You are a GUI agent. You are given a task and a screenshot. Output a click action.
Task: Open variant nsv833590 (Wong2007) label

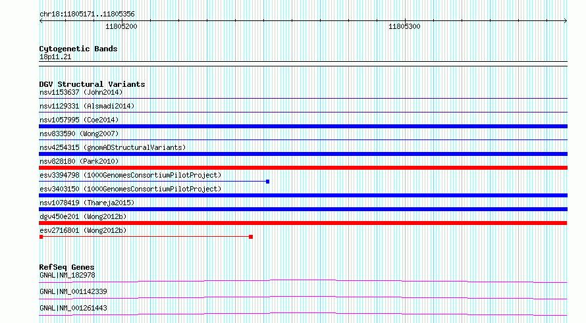pyautogui.click(x=79, y=134)
